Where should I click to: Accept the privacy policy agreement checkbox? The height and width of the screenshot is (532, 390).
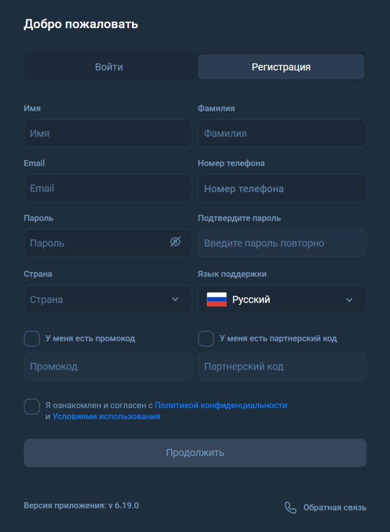32,406
